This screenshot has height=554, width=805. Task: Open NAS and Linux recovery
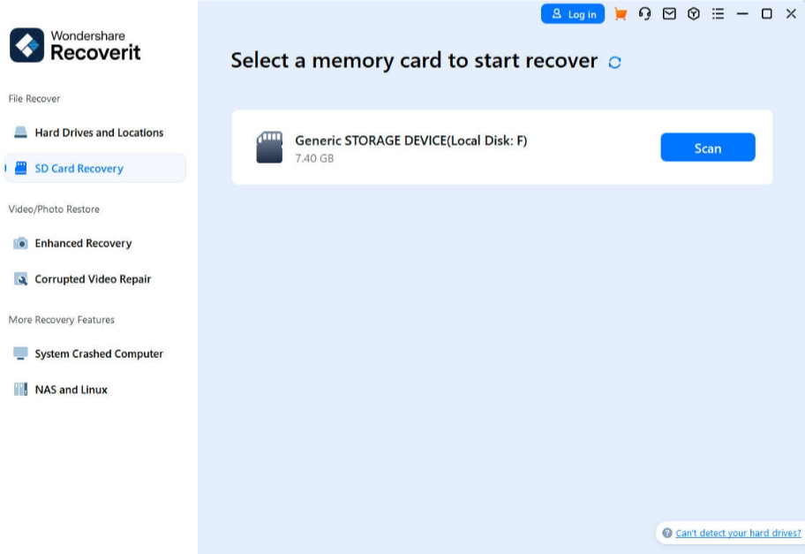tap(71, 390)
